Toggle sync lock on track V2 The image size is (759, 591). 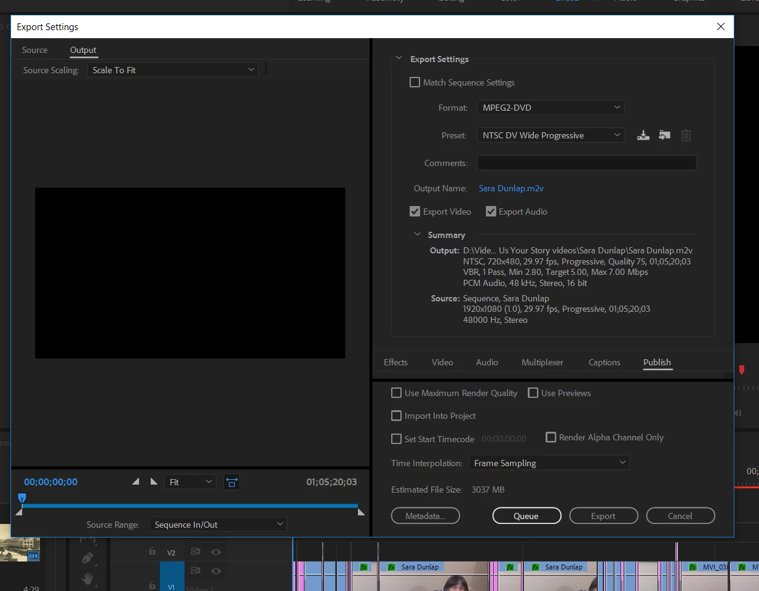pyautogui.click(x=196, y=552)
